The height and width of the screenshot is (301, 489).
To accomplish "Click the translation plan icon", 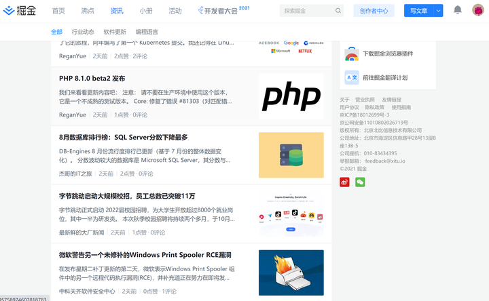I will (352, 77).
